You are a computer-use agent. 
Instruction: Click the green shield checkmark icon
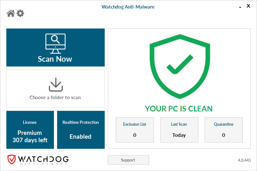tap(180, 66)
